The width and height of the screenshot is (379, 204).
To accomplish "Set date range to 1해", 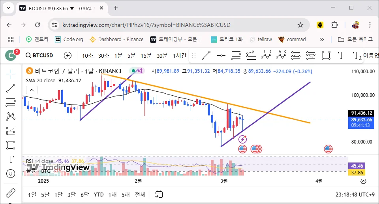I will pos(113,195).
